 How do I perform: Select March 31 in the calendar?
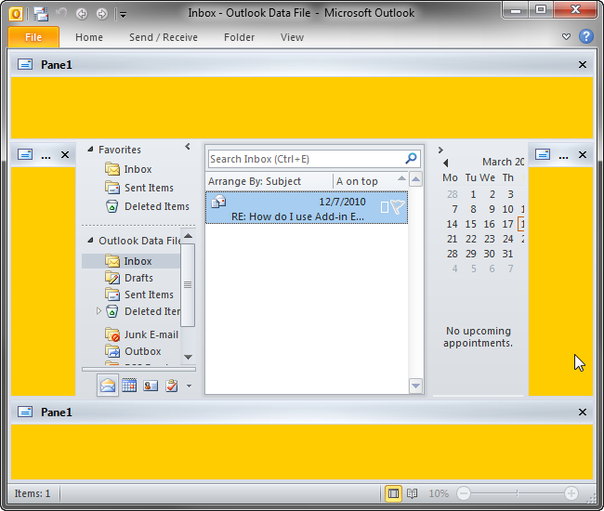pos(507,254)
